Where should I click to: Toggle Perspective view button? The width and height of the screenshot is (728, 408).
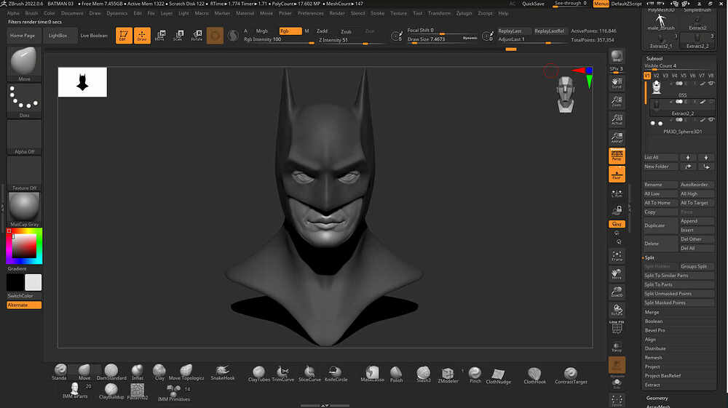(x=617, y=156)
